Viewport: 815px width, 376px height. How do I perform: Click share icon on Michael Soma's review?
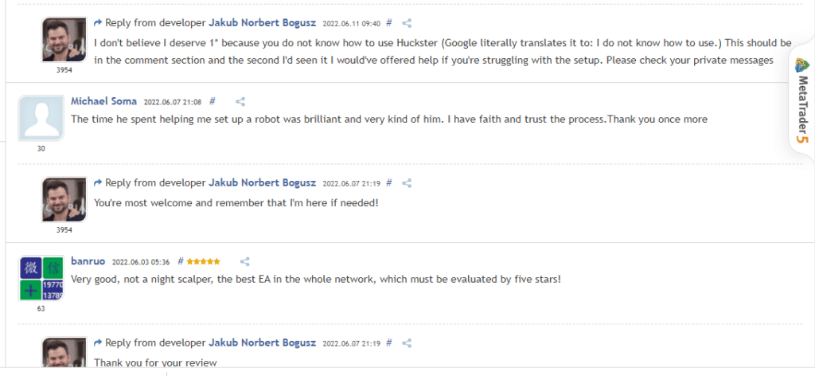240,102
